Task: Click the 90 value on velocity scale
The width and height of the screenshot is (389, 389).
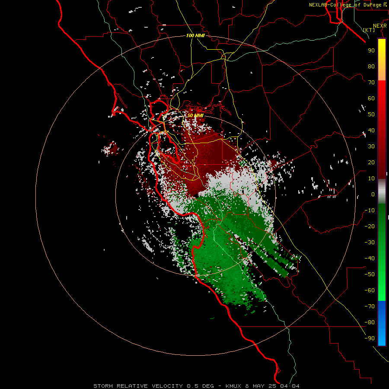Action: (371, 51)
